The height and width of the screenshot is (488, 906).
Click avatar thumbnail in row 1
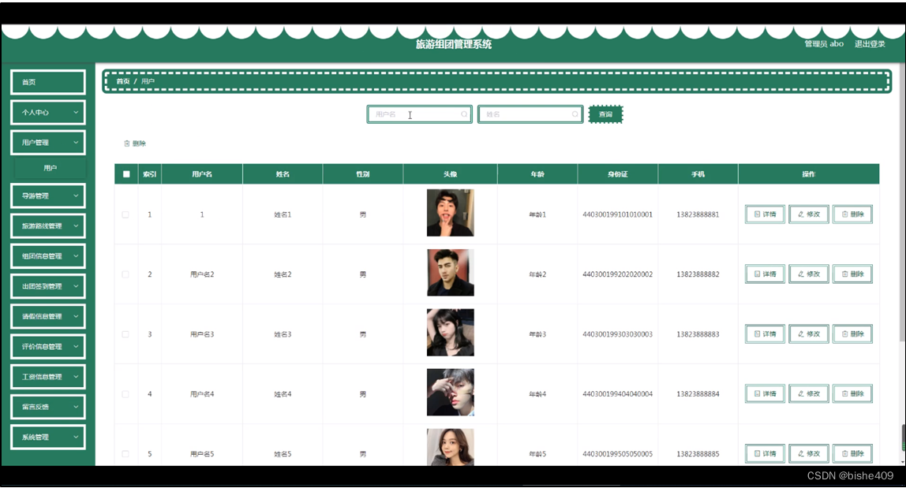point(450,213)
